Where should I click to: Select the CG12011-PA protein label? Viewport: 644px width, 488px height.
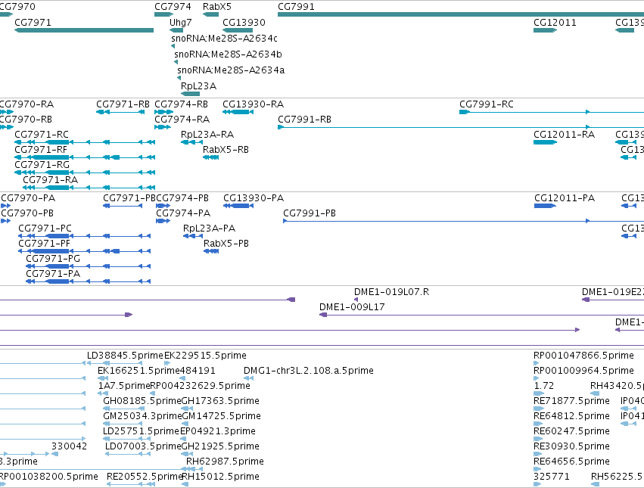tap(565, 198)
